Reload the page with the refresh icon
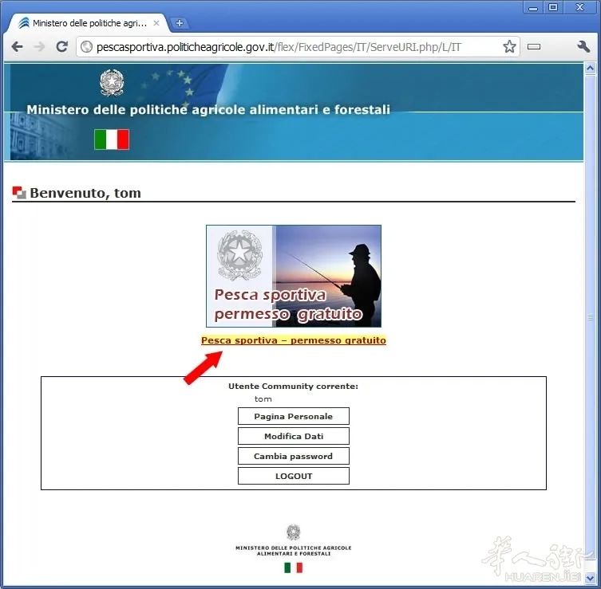601x589 pixels. pyautogui.click(x=61, y=47)
